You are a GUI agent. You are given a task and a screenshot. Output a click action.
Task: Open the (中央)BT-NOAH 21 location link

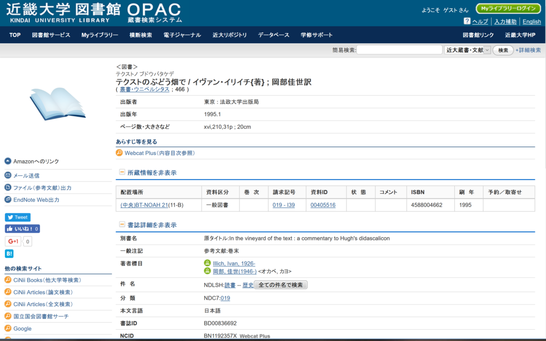(144, 205)
